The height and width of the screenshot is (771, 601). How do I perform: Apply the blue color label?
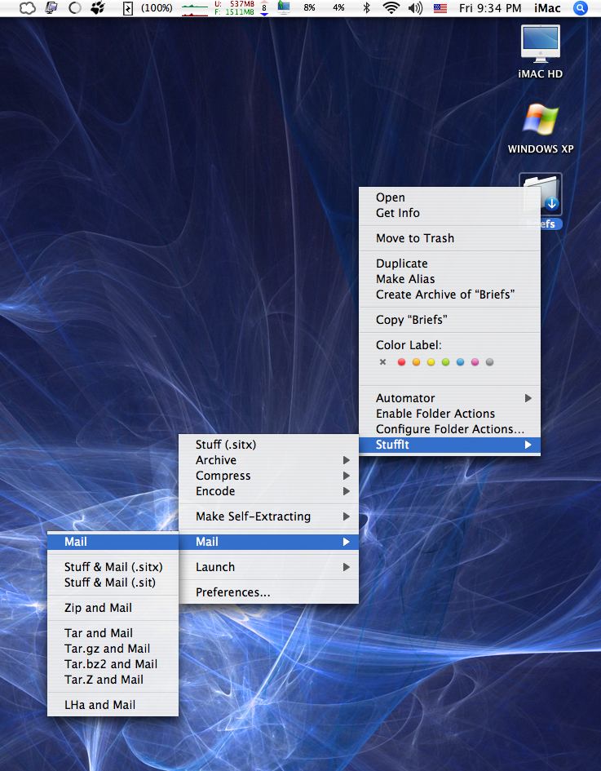point(460,362)
